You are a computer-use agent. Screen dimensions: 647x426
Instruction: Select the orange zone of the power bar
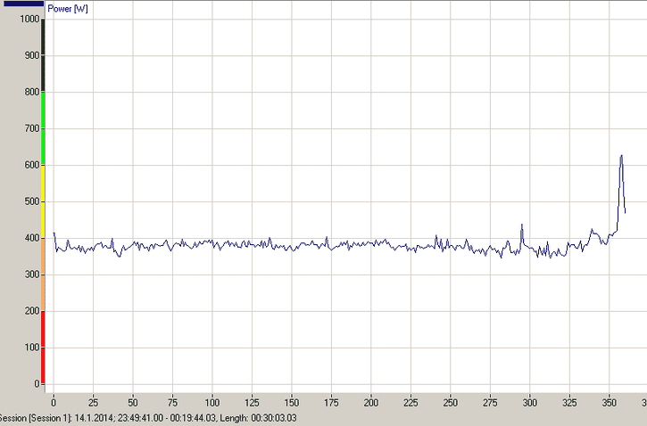[x=42, y=274]
